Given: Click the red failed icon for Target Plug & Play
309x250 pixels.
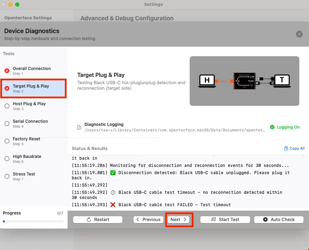Looking at the screenshot, I should click(7, 88).
